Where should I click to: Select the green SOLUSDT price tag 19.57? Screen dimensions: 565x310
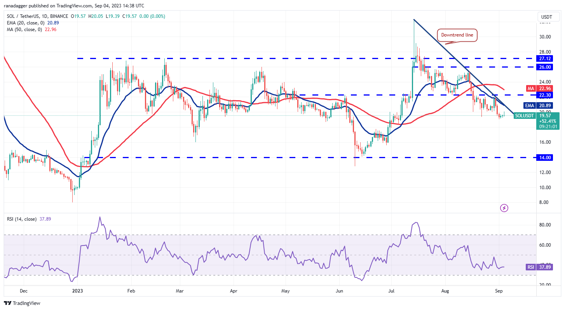(x=546, y=115)
